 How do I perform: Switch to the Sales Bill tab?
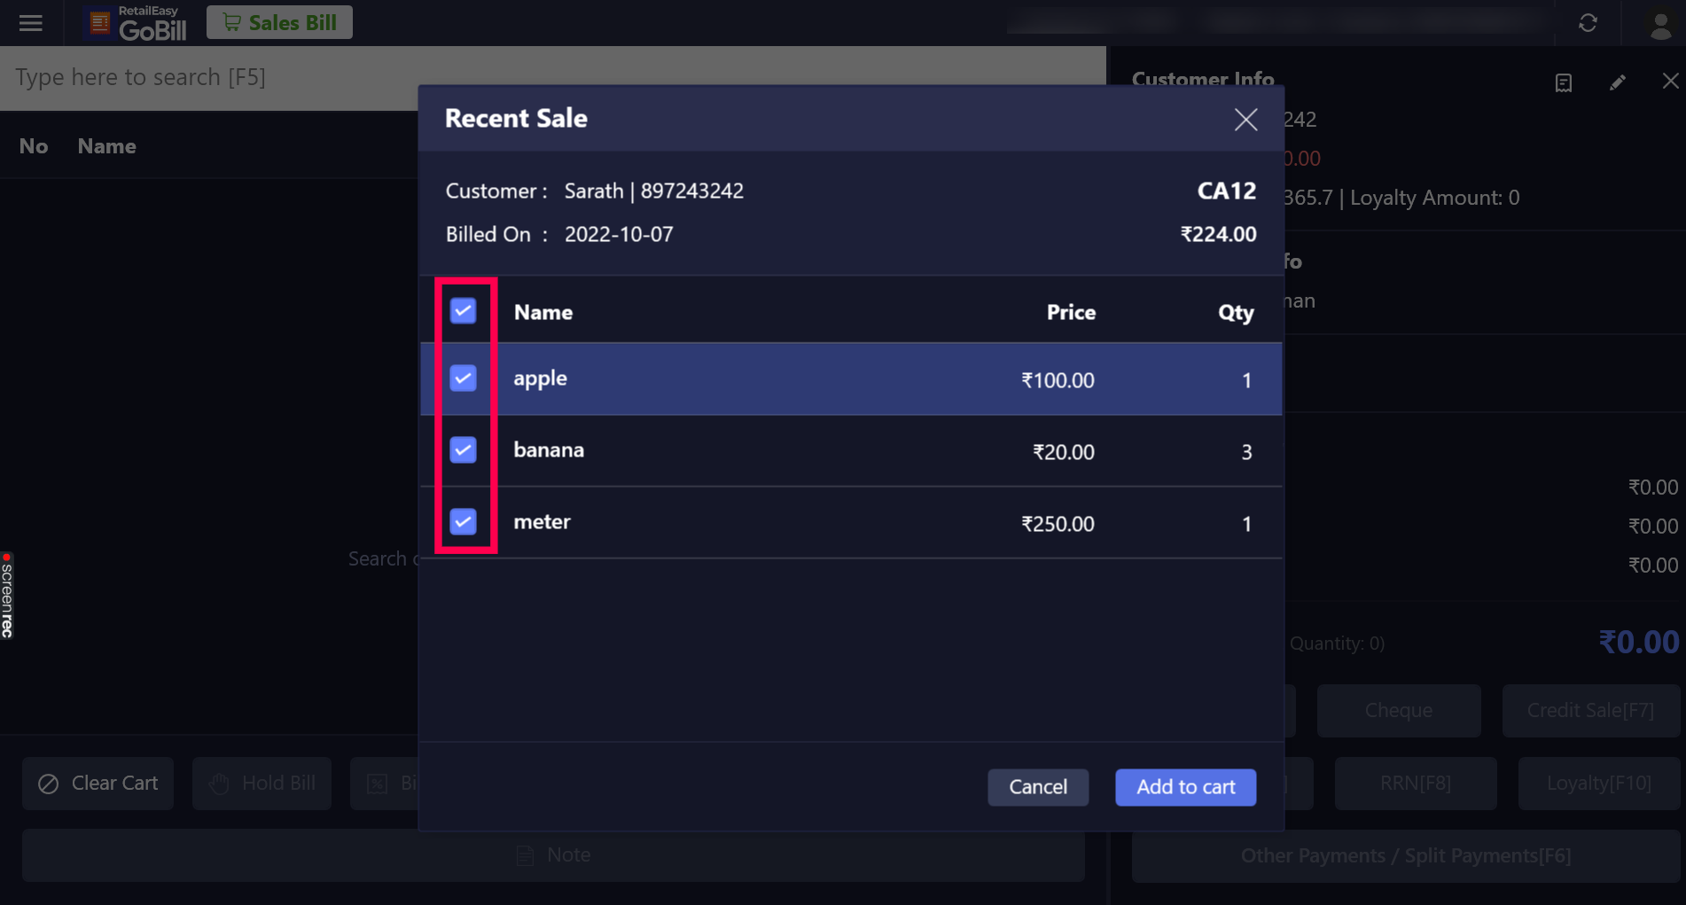click(x=279, y=22)
